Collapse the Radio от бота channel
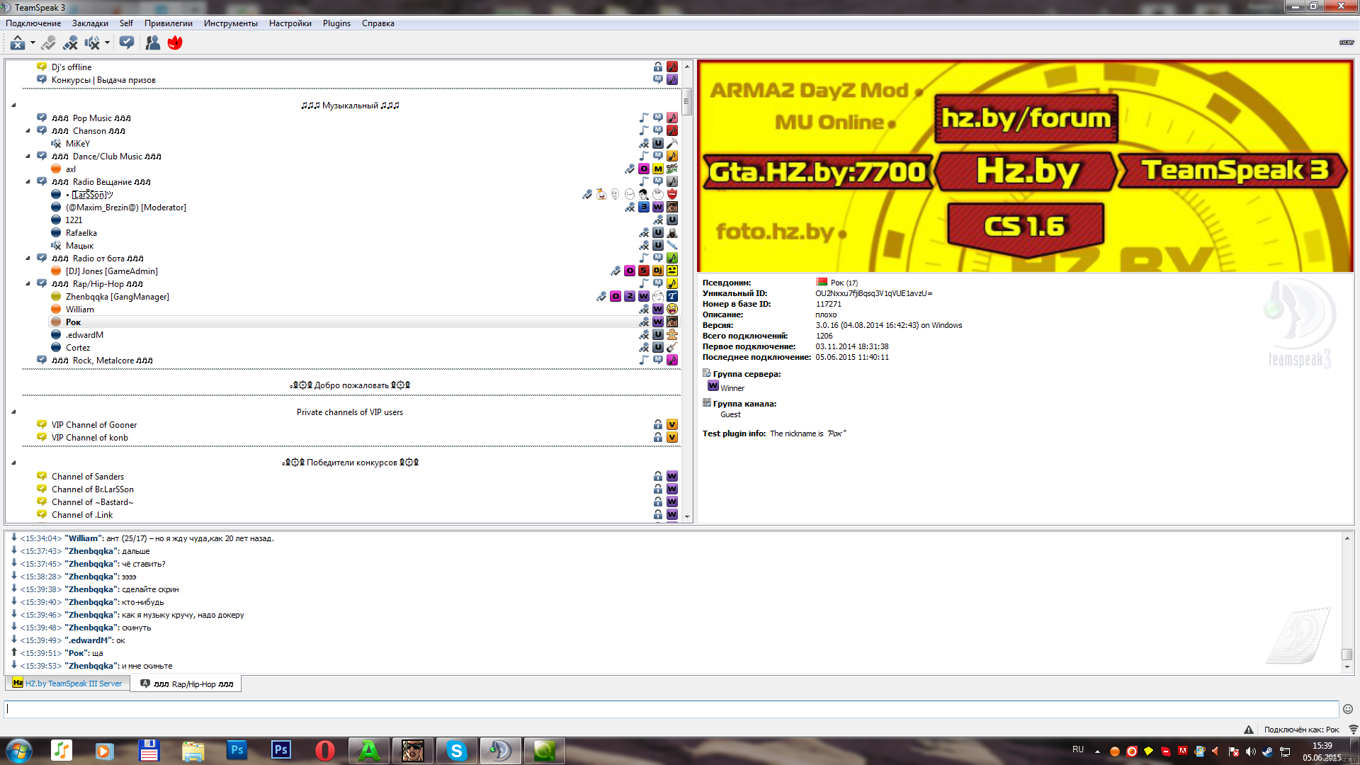 tap(28, 259)
